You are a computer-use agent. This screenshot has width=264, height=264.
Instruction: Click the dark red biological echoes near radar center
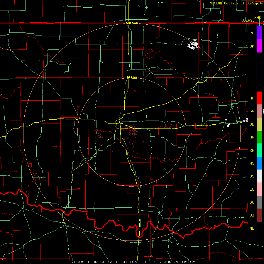pos(132,133)
